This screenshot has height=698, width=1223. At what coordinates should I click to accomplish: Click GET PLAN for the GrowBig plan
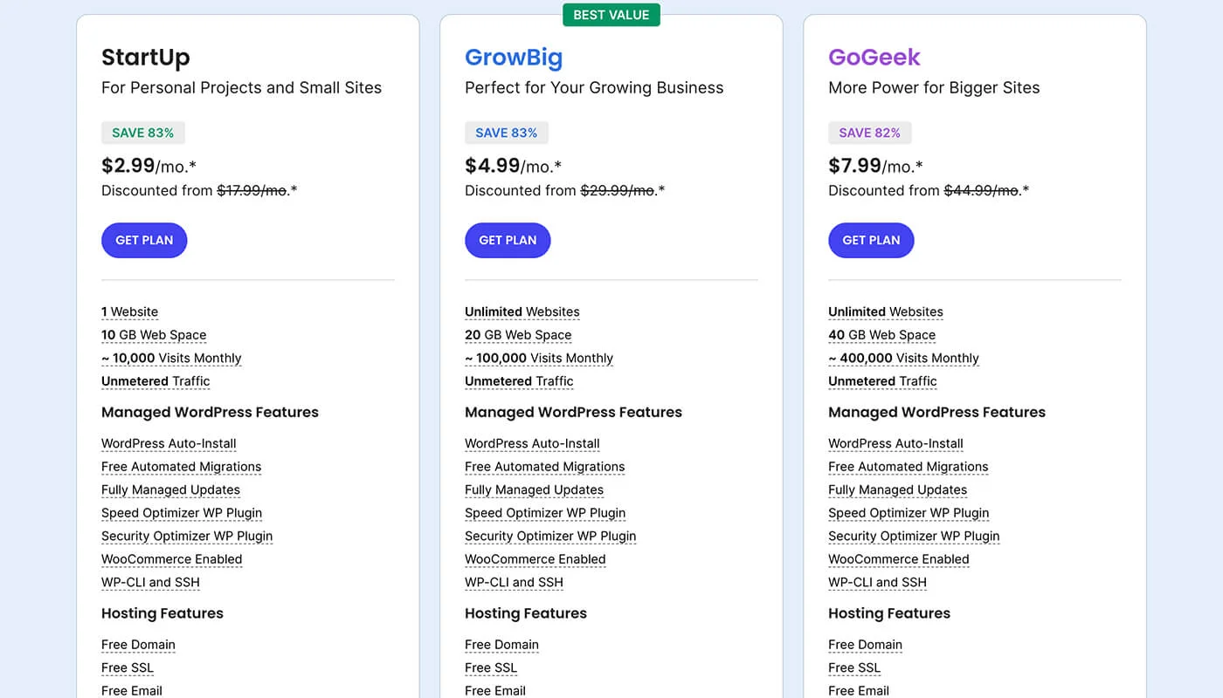click(x=508, y=240)
